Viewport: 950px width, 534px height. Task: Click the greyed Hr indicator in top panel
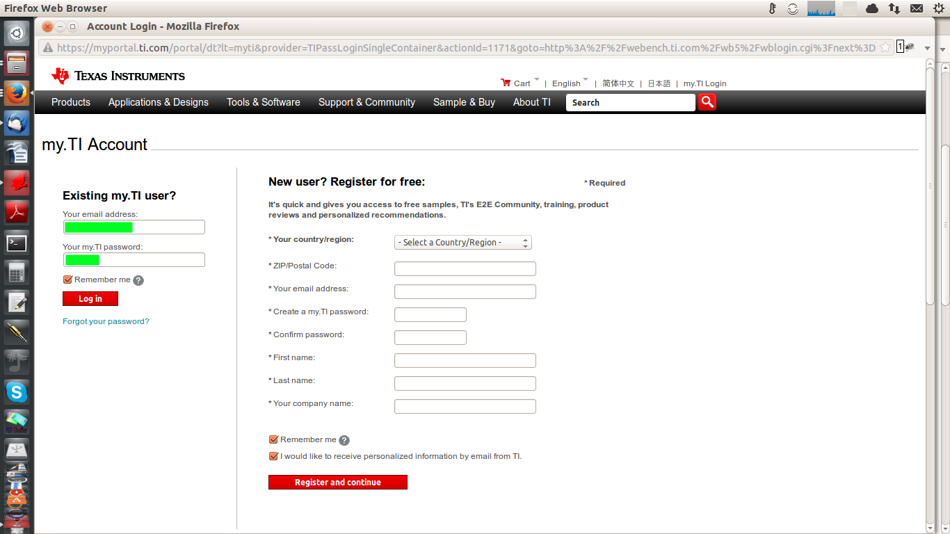click(x=850, y=8)
